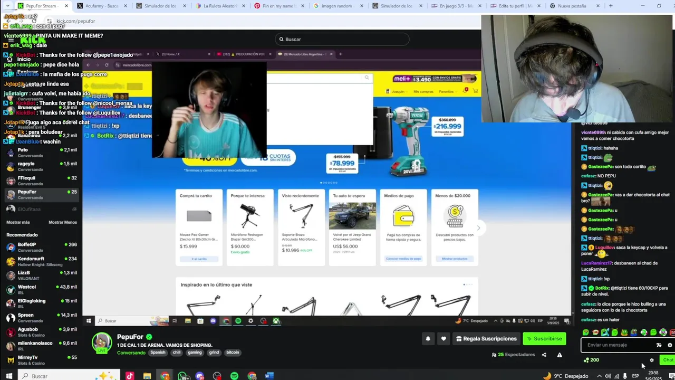Viewport: 675px width, 380px height.
Task: Click Regala Suscripciones button
Action: 486,339
